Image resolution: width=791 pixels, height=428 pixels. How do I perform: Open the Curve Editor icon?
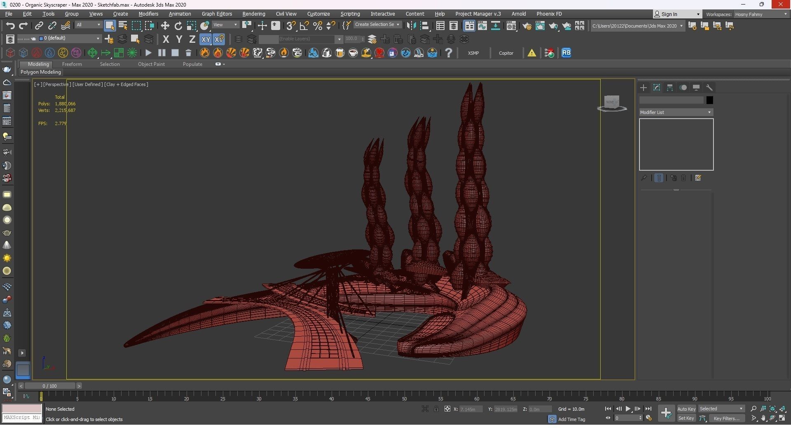coord(482,26)
